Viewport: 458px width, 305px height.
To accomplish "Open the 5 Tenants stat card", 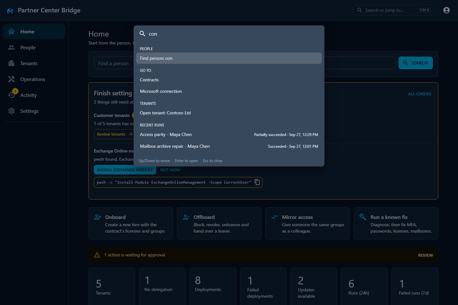I will pyautogui.click(x=112, y=286).
